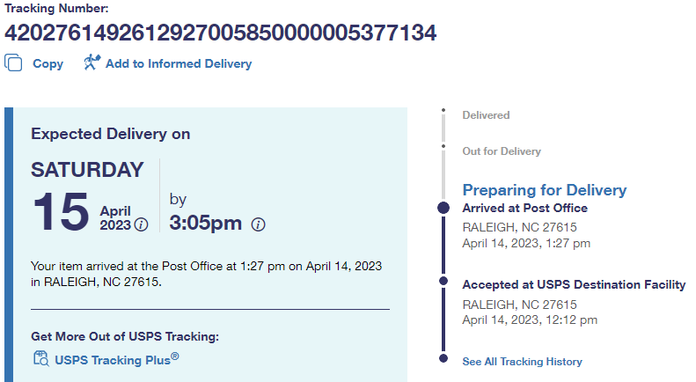The width and height of the screenshot is (696, 382).
Task: Select the Arrived at Post Office timeline dot
Action: pos(443,209)
